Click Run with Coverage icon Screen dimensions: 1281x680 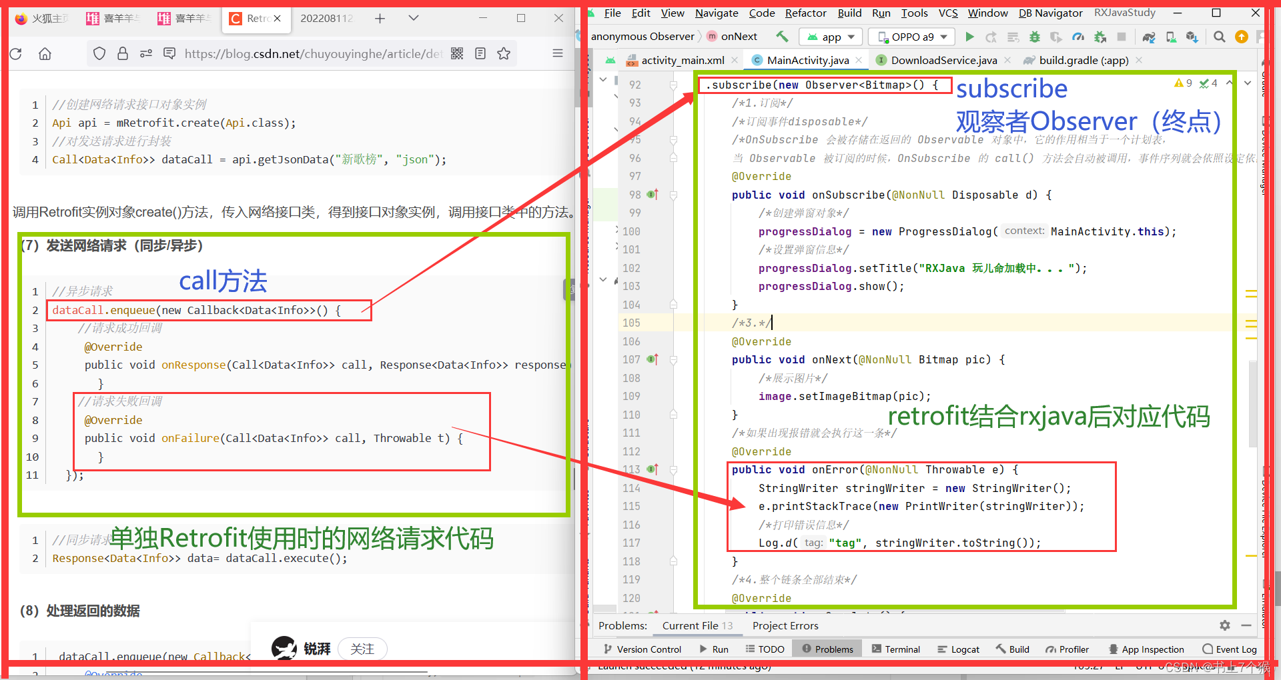[x=1055, y=37]
